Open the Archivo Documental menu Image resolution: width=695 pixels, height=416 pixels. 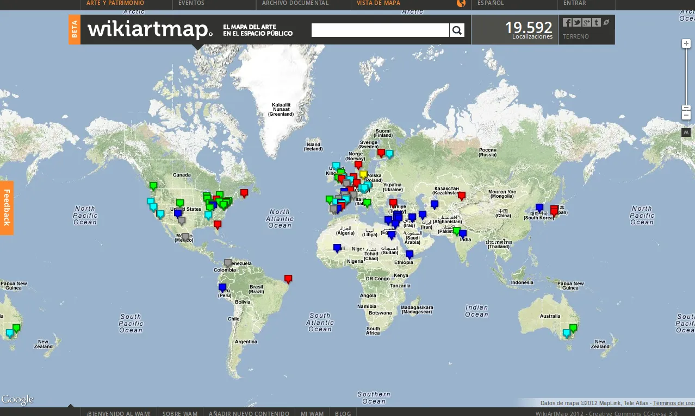tap(295, 3)
